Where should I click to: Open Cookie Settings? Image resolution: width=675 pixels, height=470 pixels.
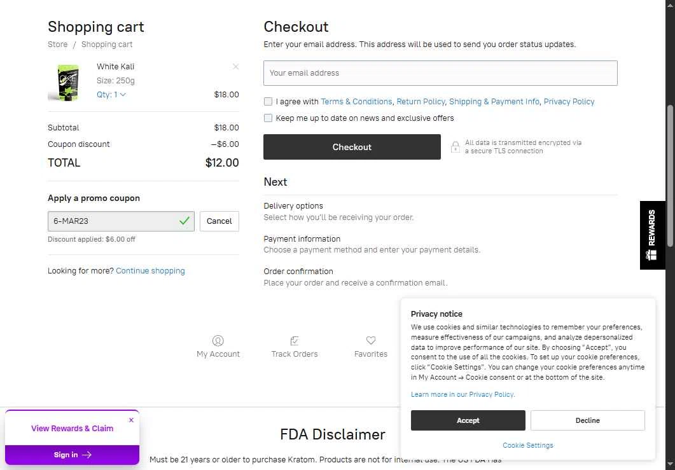[x=528, y=445]
